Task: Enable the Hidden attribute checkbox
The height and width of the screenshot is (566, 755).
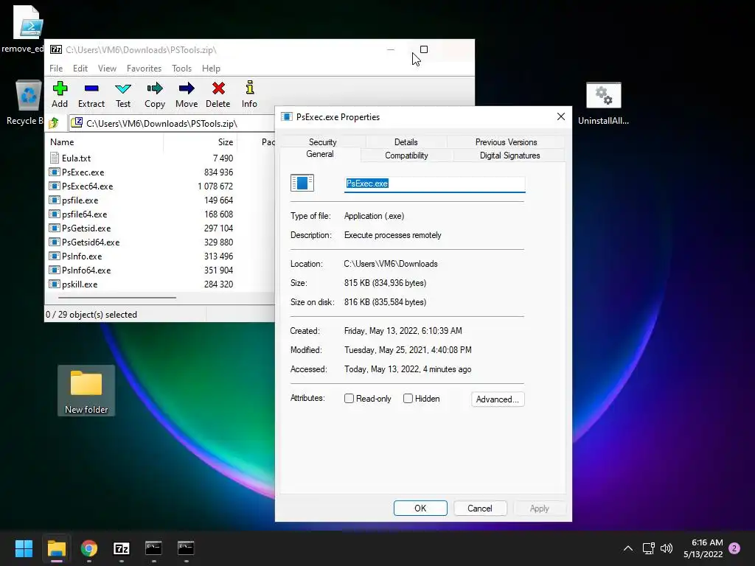Action: click(x=408, y=399)
